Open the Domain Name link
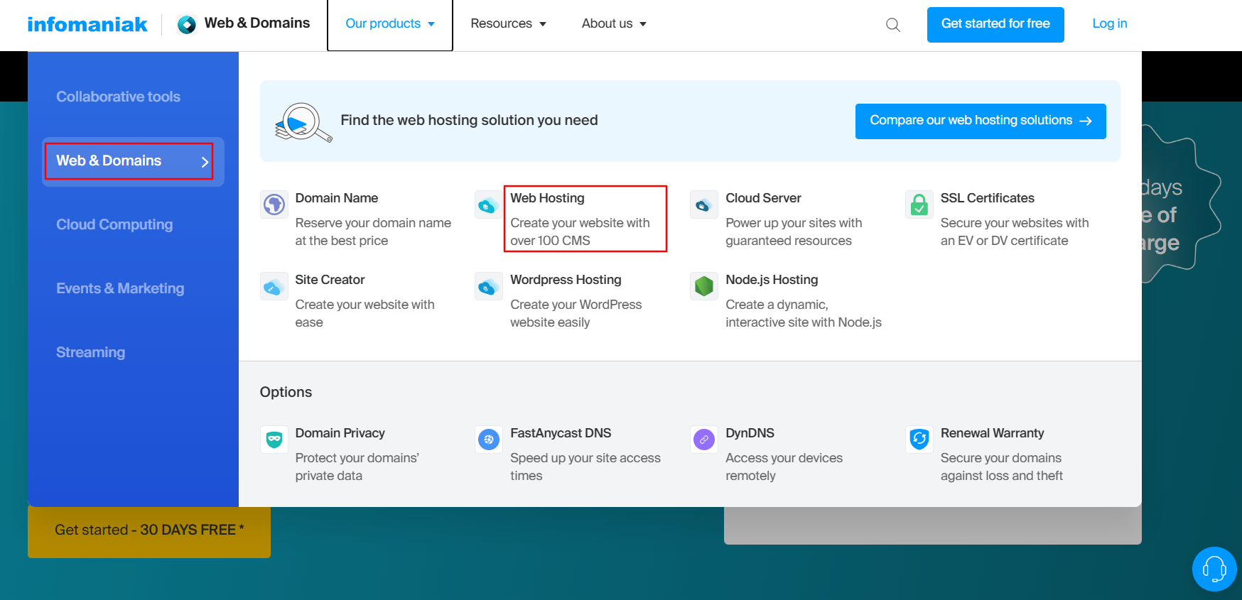Viewport: 1242px width, 600px height. (x=337, y=198)
